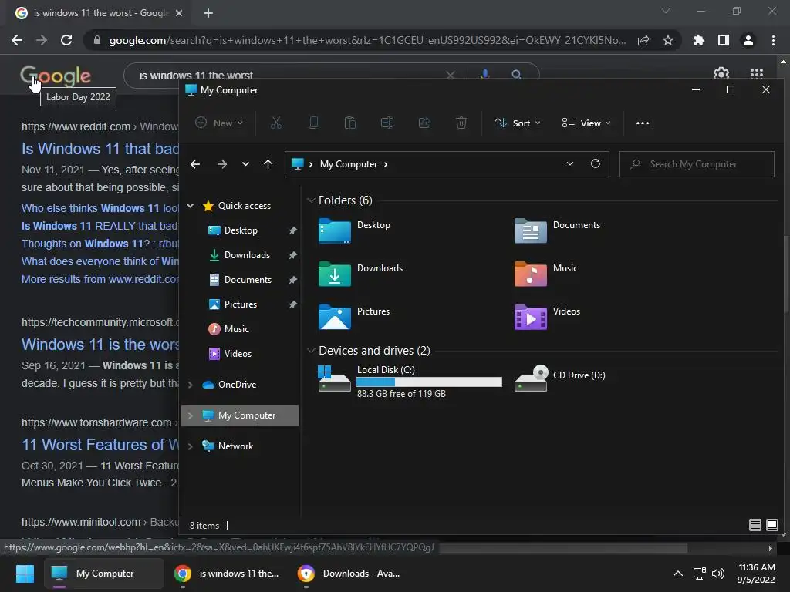The image size is (790, 592).
Task: Open Chrome side panel icon
Action: point(723,40)
